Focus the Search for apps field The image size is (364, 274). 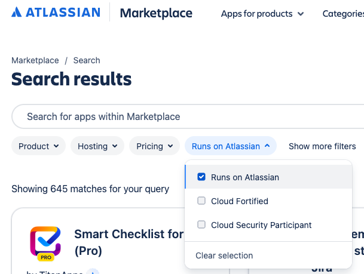click(x=188, y=116)
